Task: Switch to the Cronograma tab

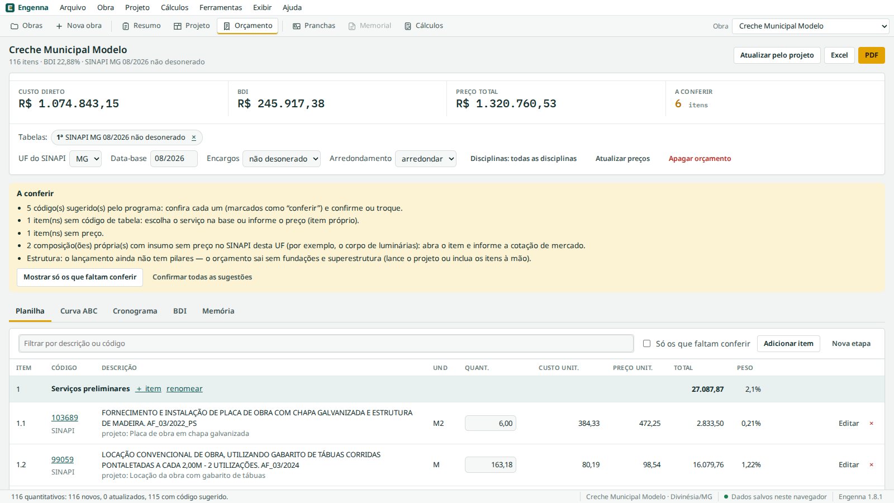Action: 135,311
